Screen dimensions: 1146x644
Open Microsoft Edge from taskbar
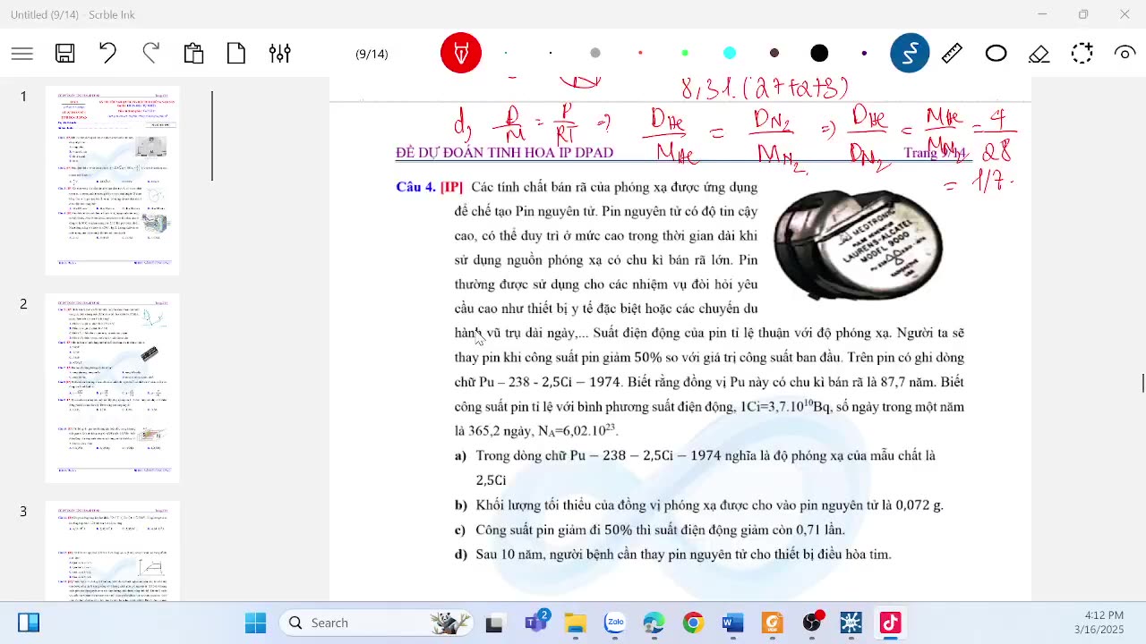pyautogui.click(x=654, y=623)
